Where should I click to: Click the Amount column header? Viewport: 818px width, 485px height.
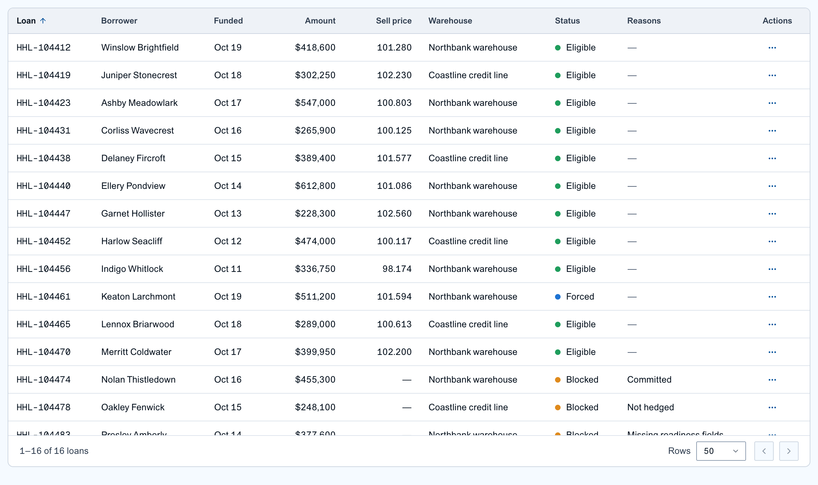pos(320,21)
